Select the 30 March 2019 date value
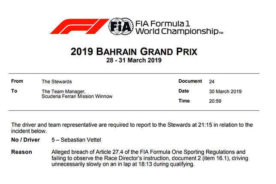276x184 pixels. pos(225,91)
